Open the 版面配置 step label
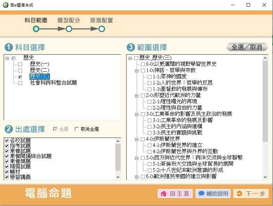 coord(101,20)
